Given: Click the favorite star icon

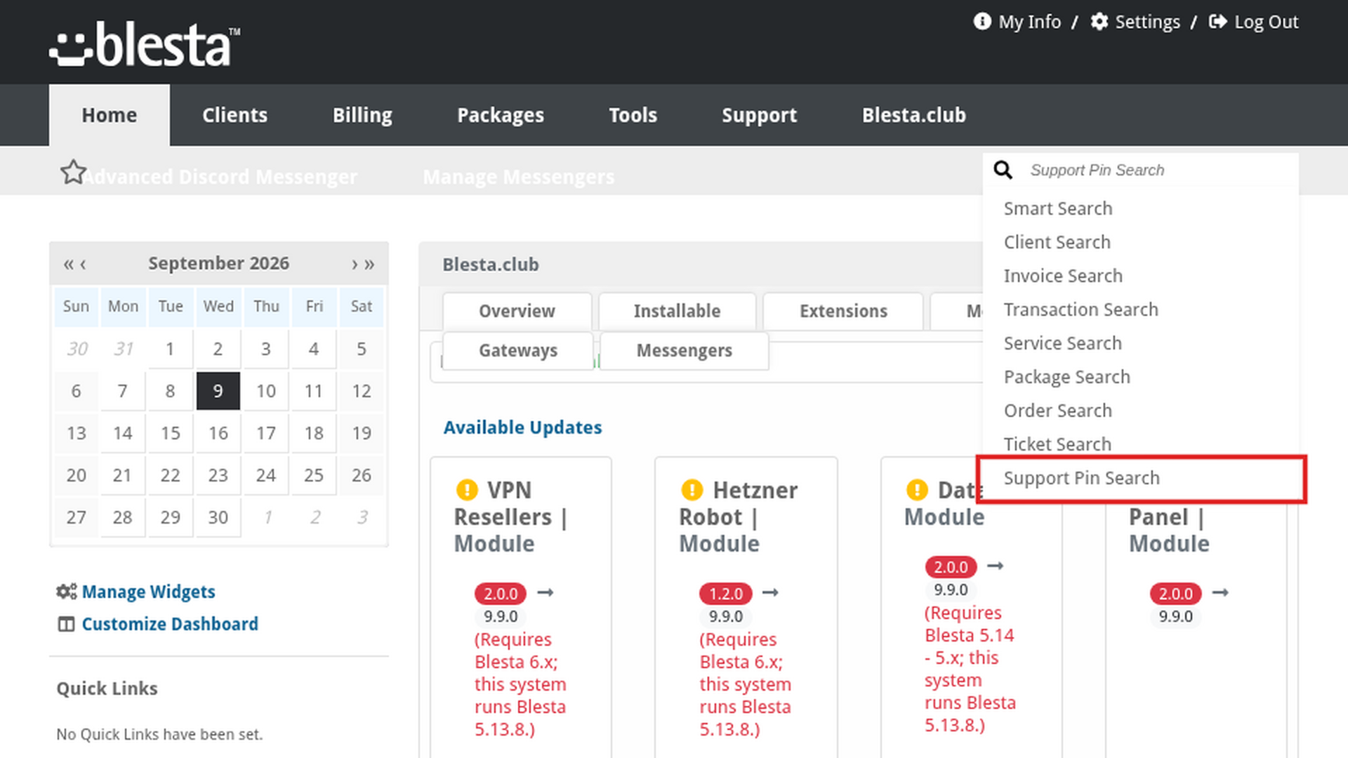Looking at the screenshot, I should coord(73,172).
